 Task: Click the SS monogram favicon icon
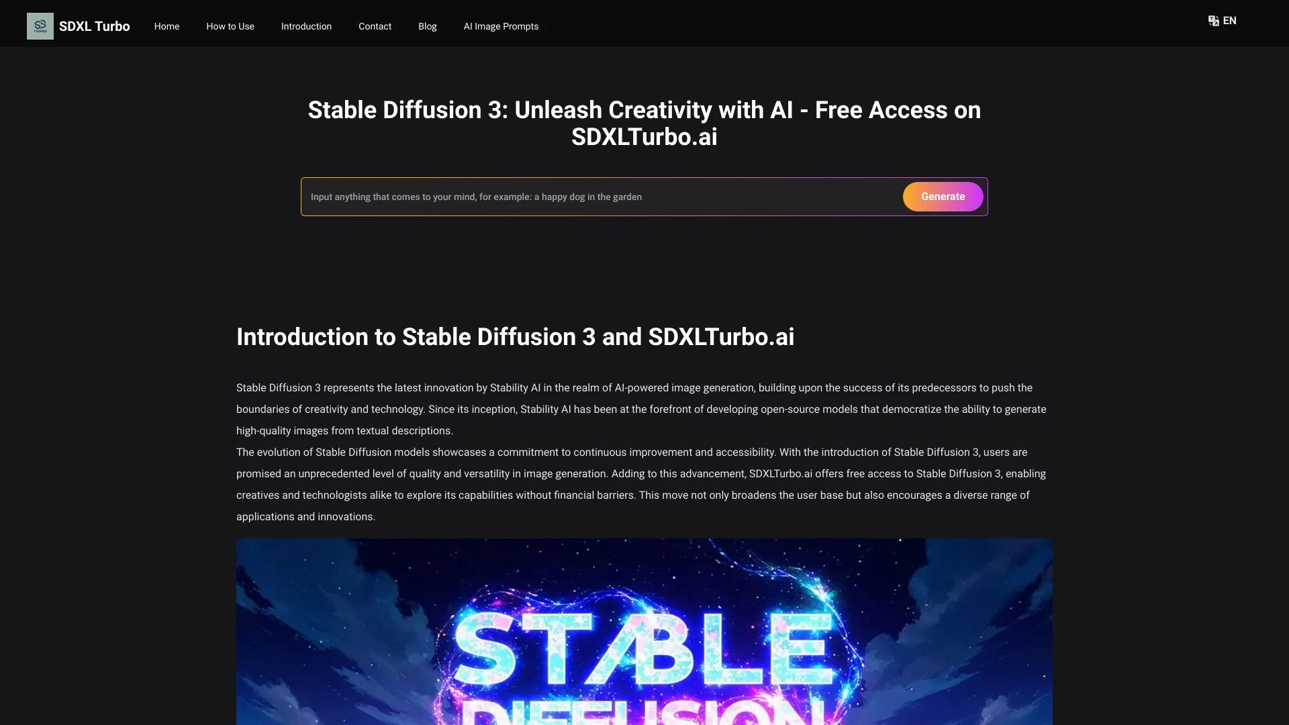(x=40, y=26)
